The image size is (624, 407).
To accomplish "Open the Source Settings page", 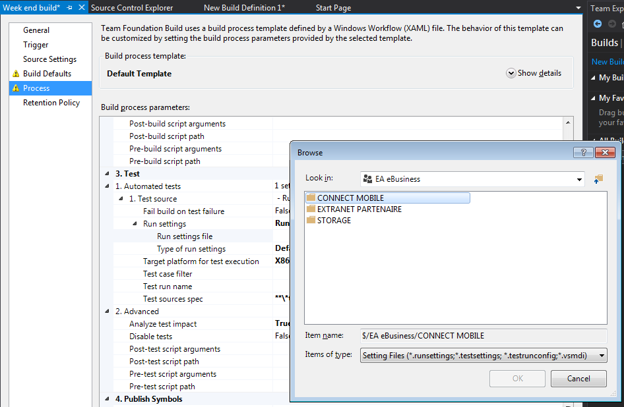I will (x=49, y=59).
